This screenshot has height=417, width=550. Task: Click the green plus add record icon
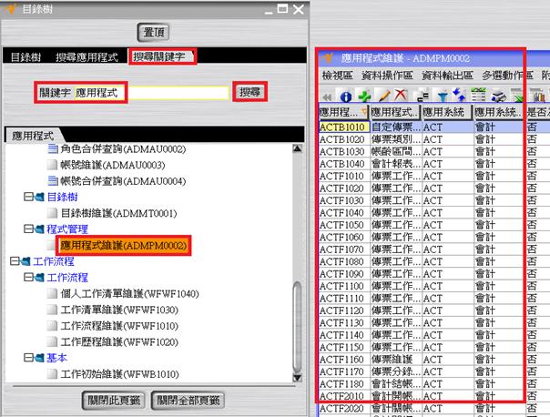[x=364, y=95]
